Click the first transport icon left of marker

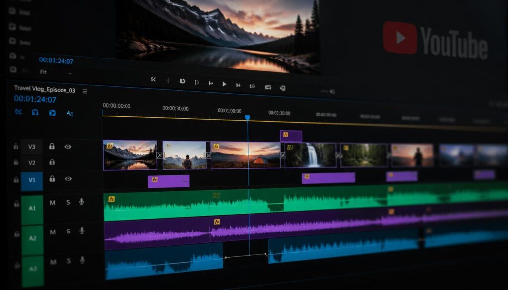point(153,79)
